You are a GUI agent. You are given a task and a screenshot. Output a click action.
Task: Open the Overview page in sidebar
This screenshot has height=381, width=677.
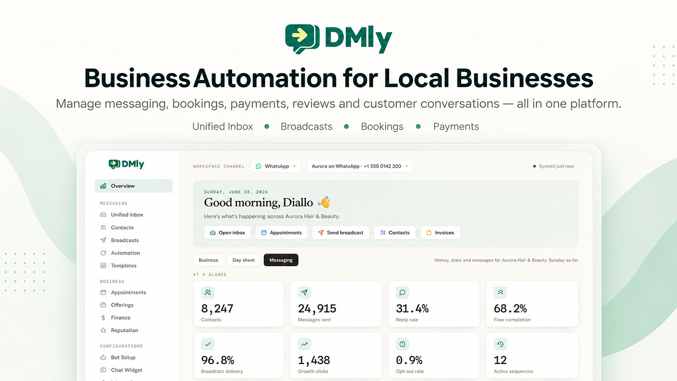click(134, 186)
